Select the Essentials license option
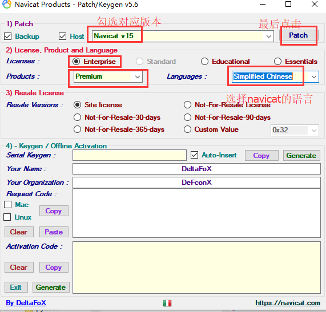 [x=277, y=62]
